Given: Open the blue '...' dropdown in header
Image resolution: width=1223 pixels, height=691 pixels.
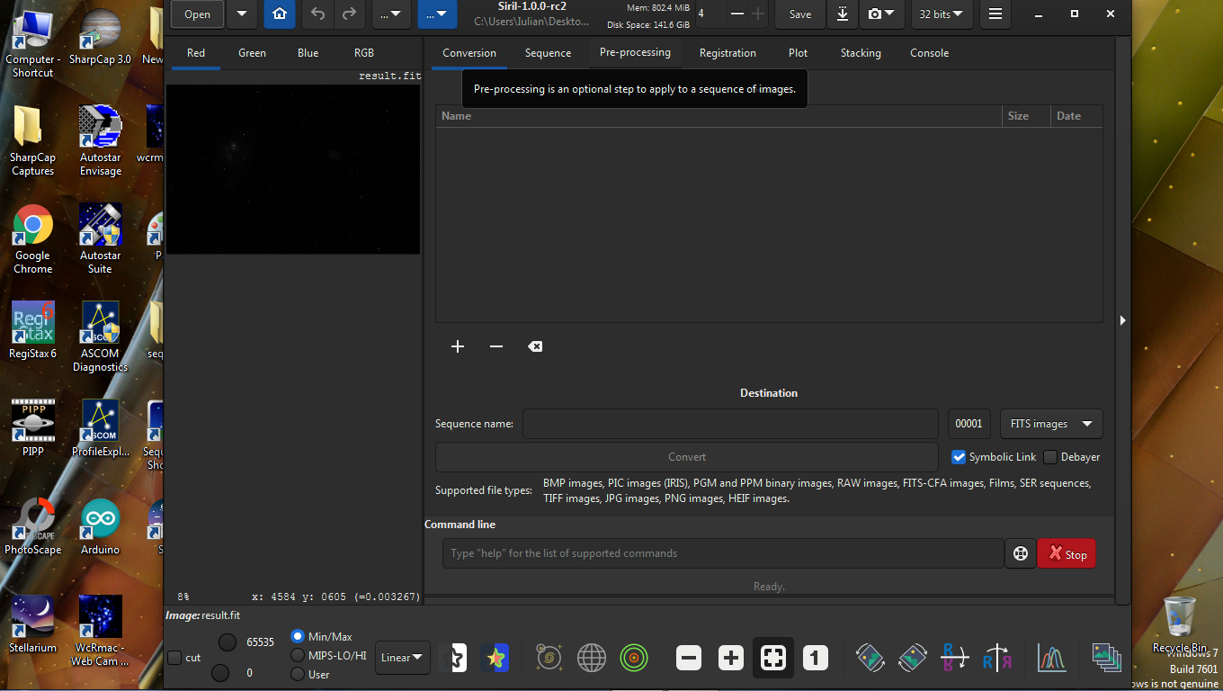Looking at the screenshot, I should point(437,14).
